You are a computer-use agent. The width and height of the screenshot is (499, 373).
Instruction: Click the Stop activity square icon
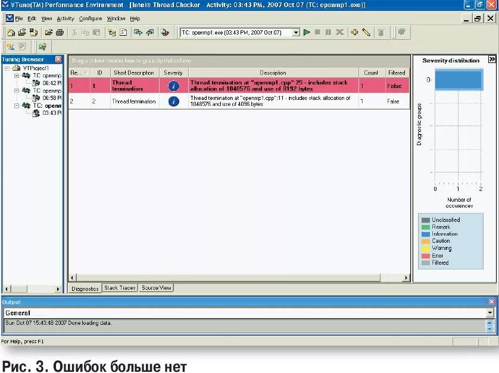pyautogui.click(x=317, y=33)
